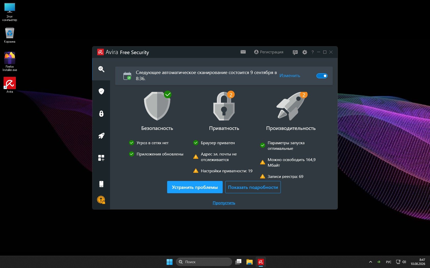Screen dimensions: 430x268
Task: Click the orange upgrade icon in sidebar
Action: point(101,200)
